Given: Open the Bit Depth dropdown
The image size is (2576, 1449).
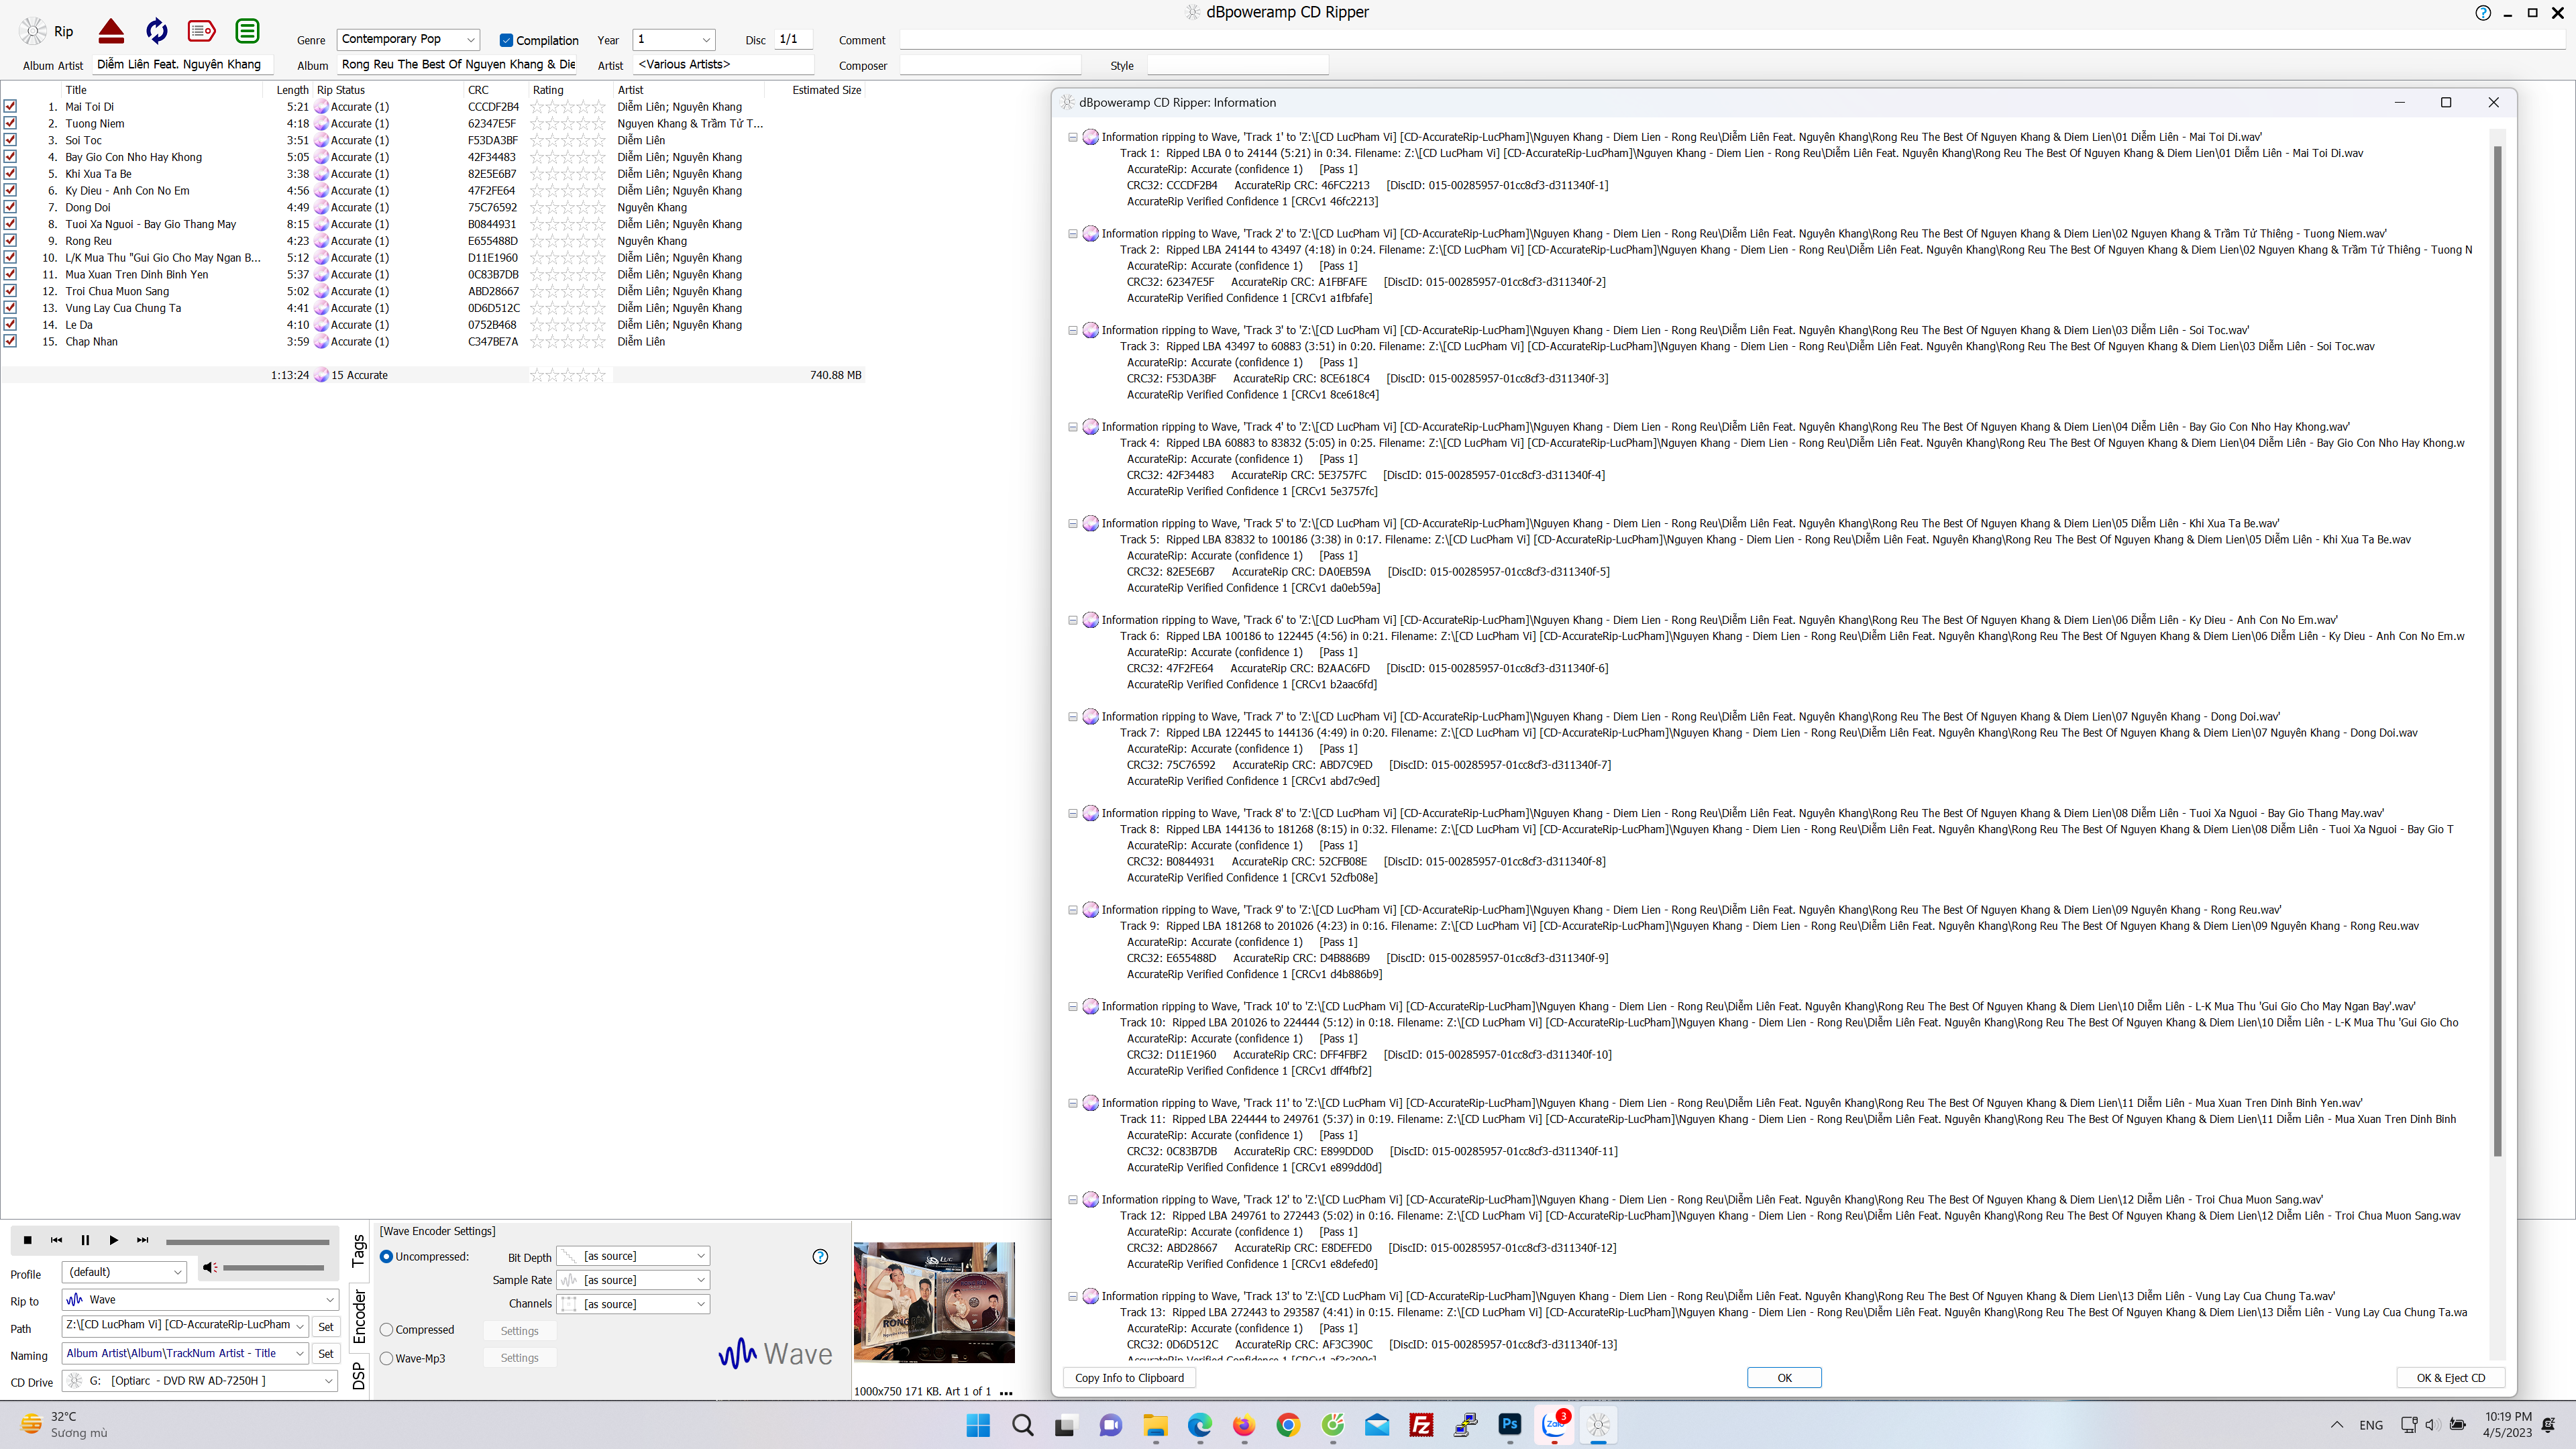Looking at the screenshot, I should (x=633, y=1256).
